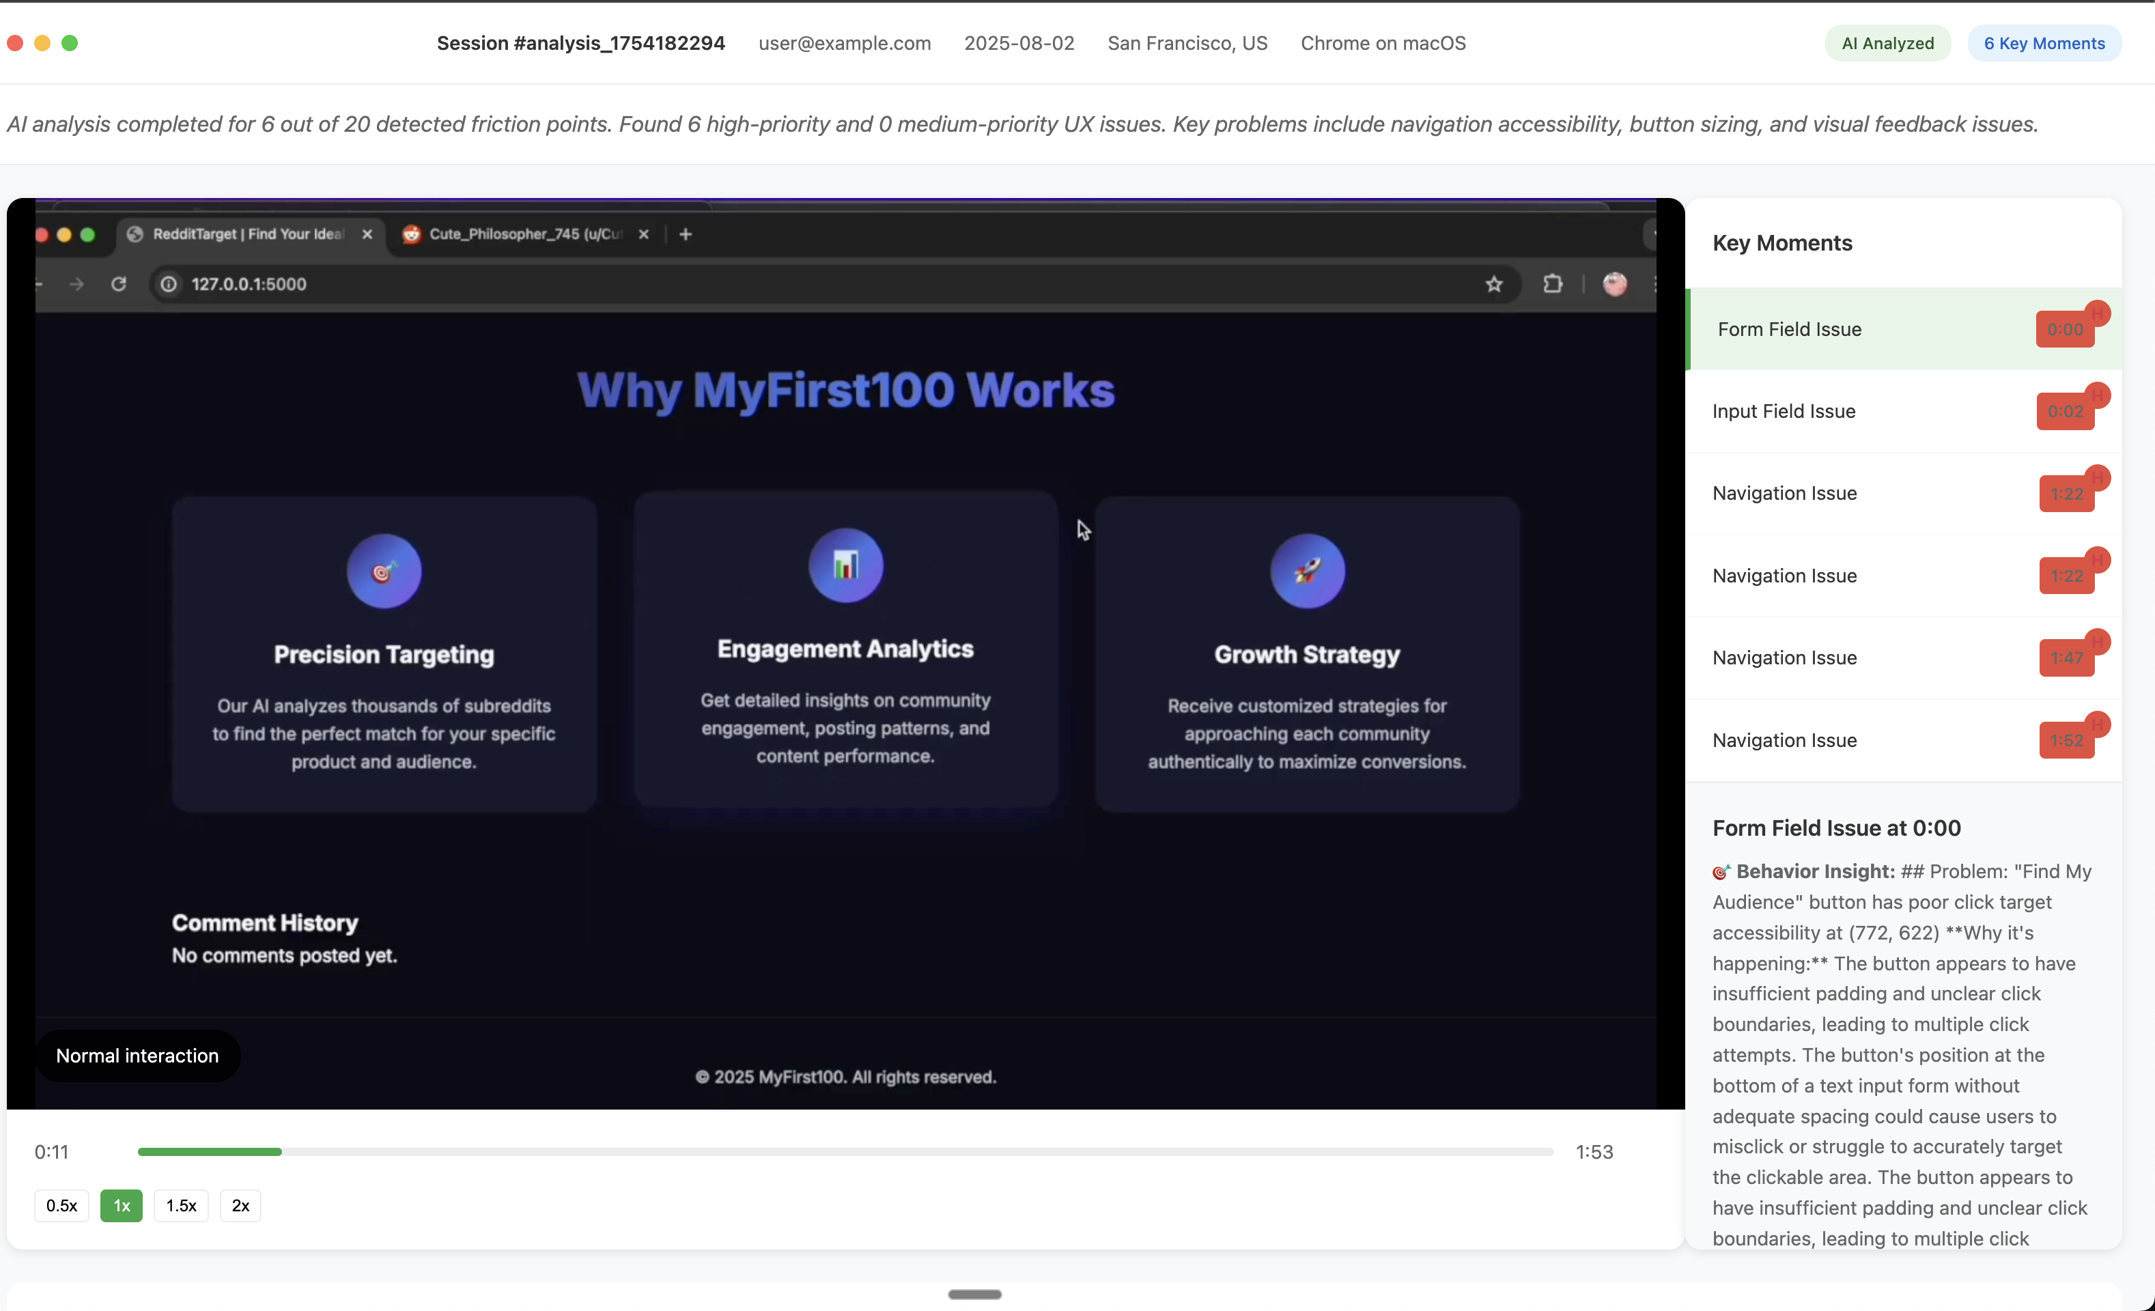Close the RedditTarget tab
This screenshot has width=2155, height=1311.
pos(367,234)
